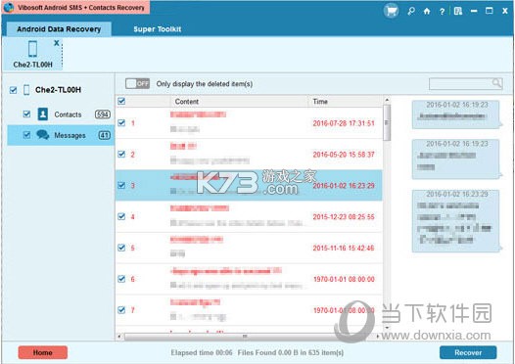Click the Content column header
This screenshot has width=515, height=364.
pos(239,102)
